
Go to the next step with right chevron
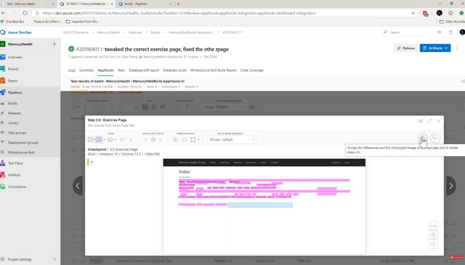coord(451,186)
